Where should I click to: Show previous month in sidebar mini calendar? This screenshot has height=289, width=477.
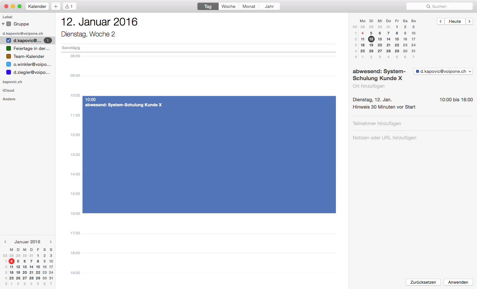5,242
